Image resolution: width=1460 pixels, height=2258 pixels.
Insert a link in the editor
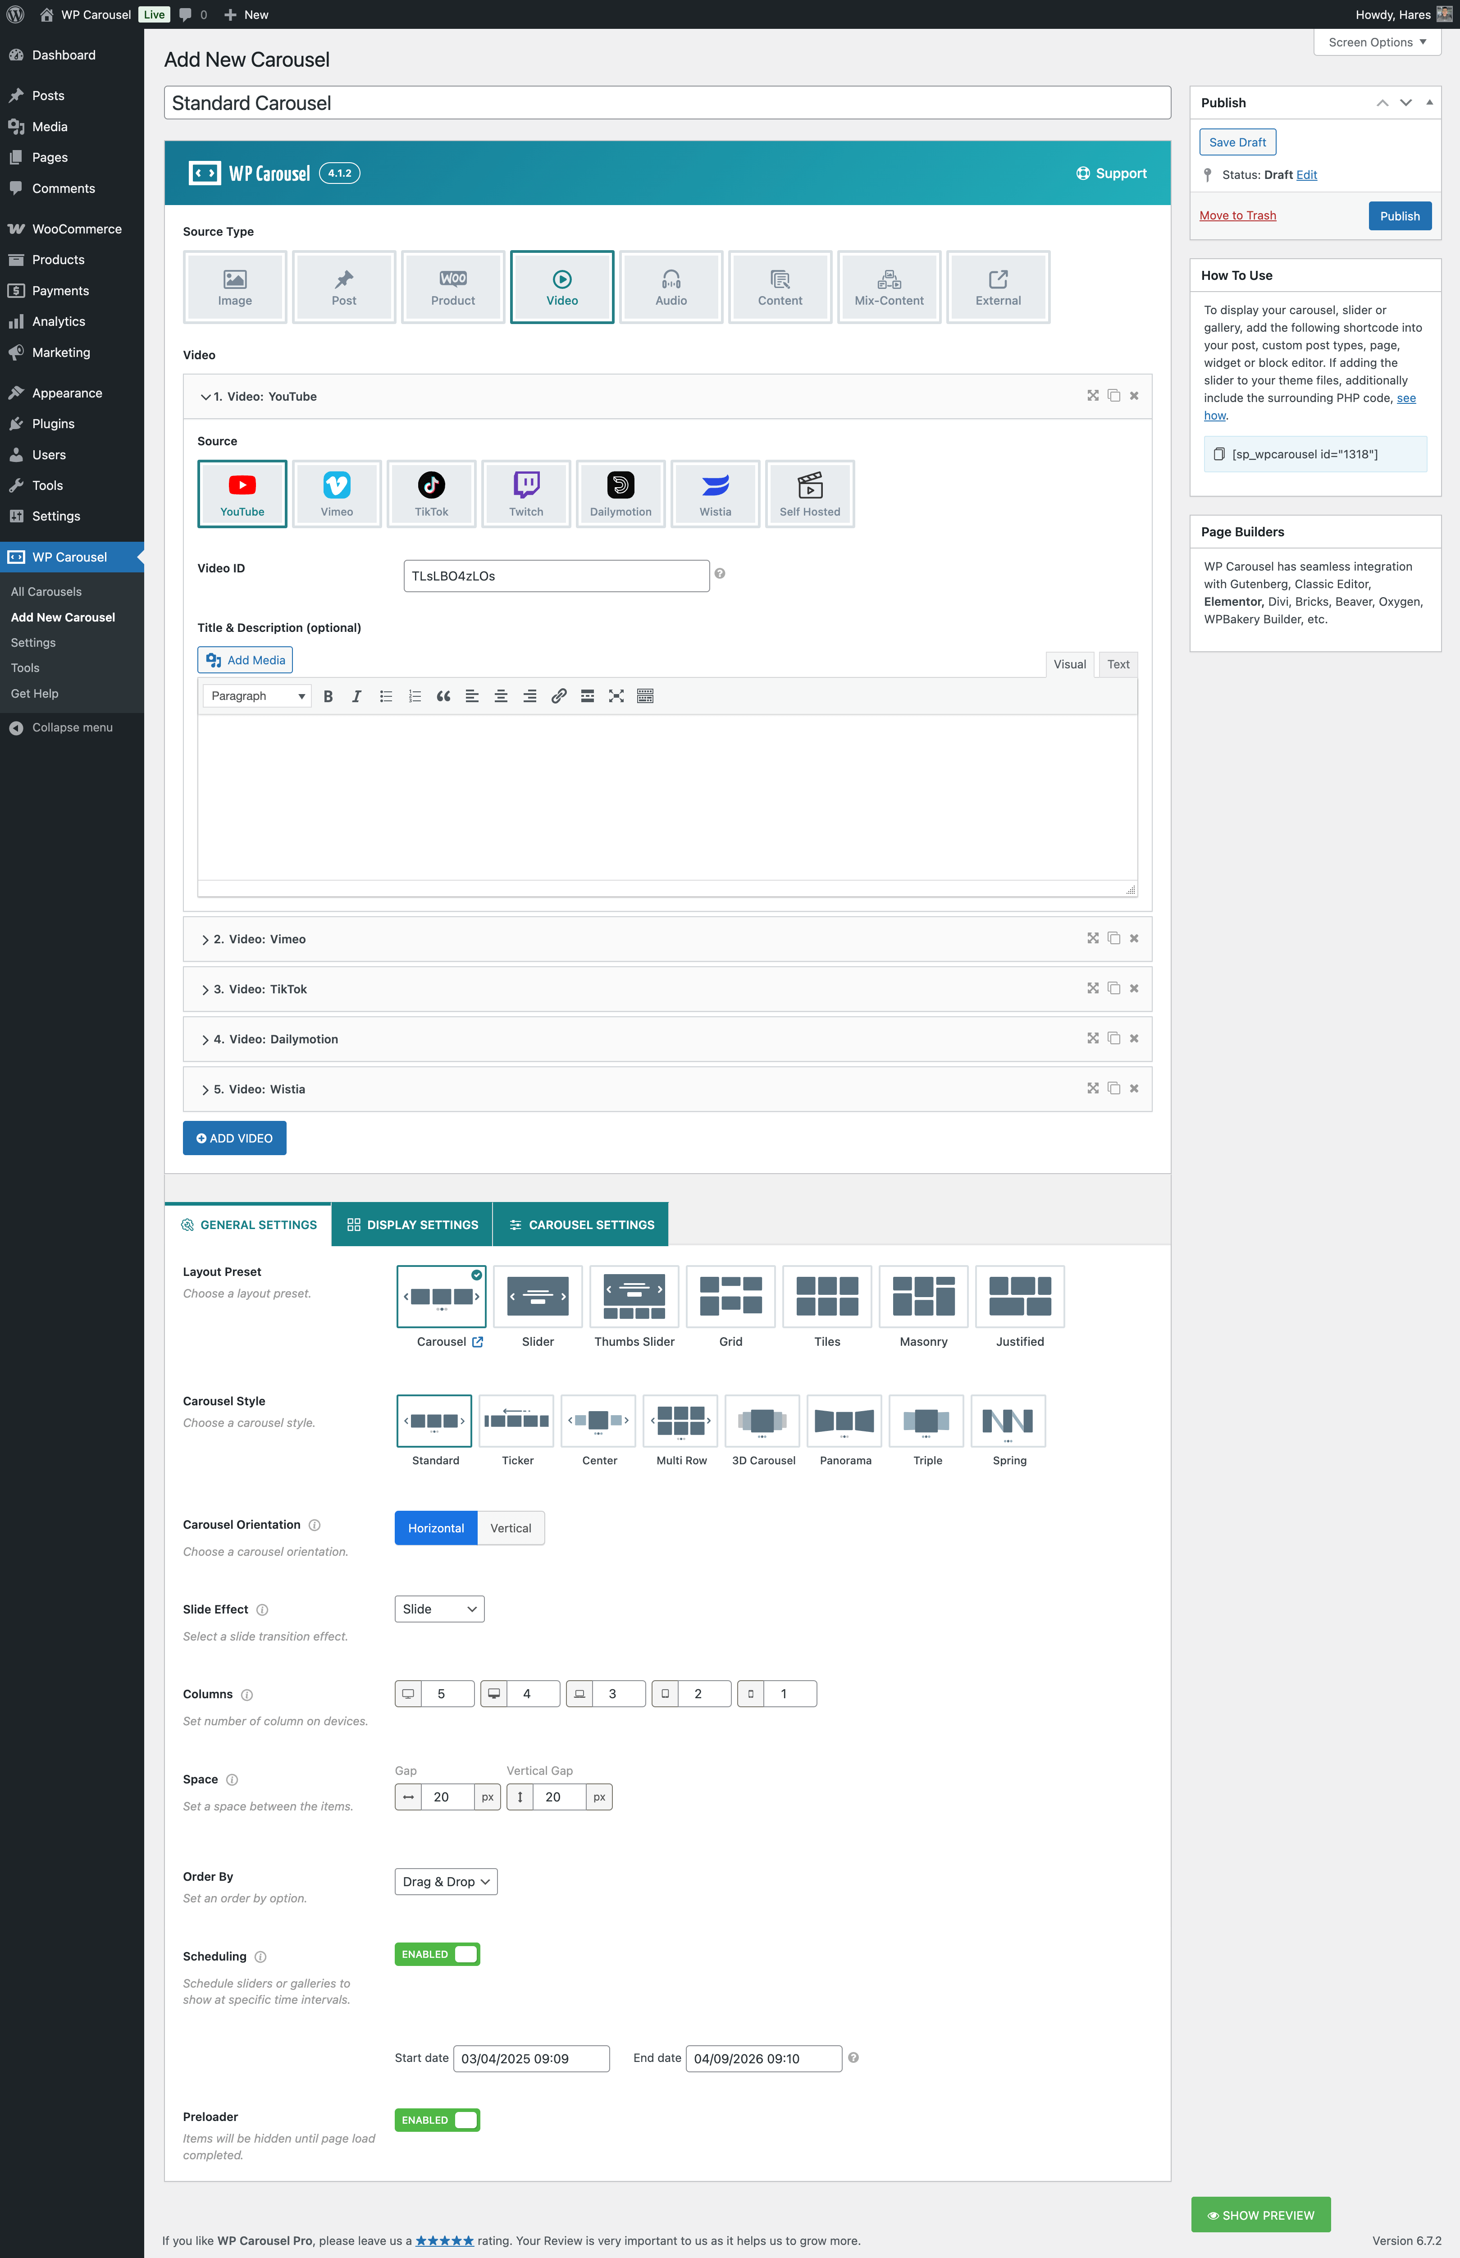point(558,696)
